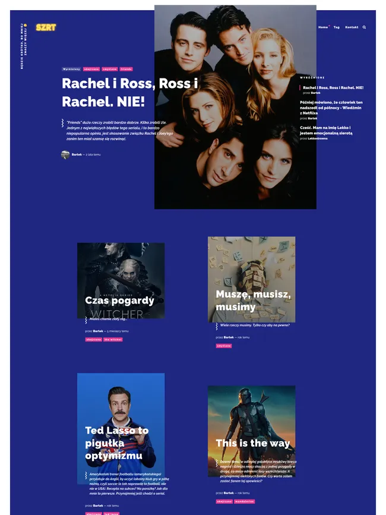Open the main Rachel i Ross headline
The height and width of the screenshot is (515, 386).
coord(129,92)
